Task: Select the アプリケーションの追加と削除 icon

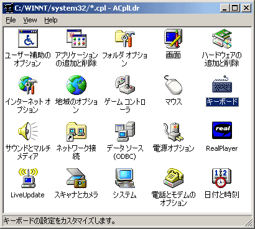Action: 76,38
